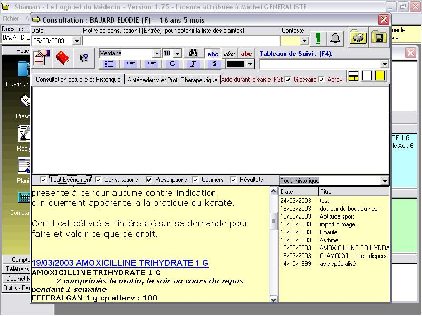Open the 19/03/2003 AMOXICILLINE TRIHYDRATE 1 G link
This screenshot has width=422, height=316.
(120, 263)
